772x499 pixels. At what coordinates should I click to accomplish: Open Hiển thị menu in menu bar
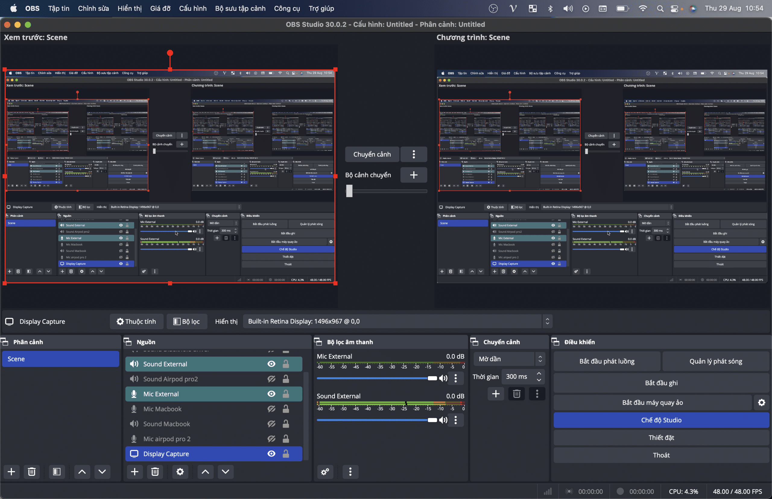click(x=129, y=8)
